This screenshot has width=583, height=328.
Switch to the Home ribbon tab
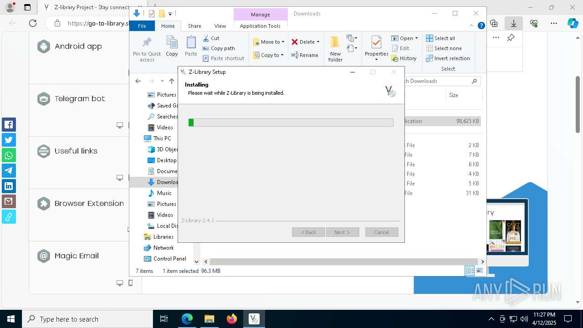point(168,26)
